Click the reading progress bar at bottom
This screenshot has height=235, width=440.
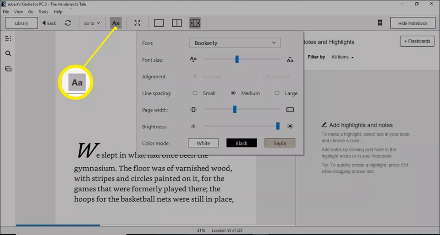(x=155, y=225)
